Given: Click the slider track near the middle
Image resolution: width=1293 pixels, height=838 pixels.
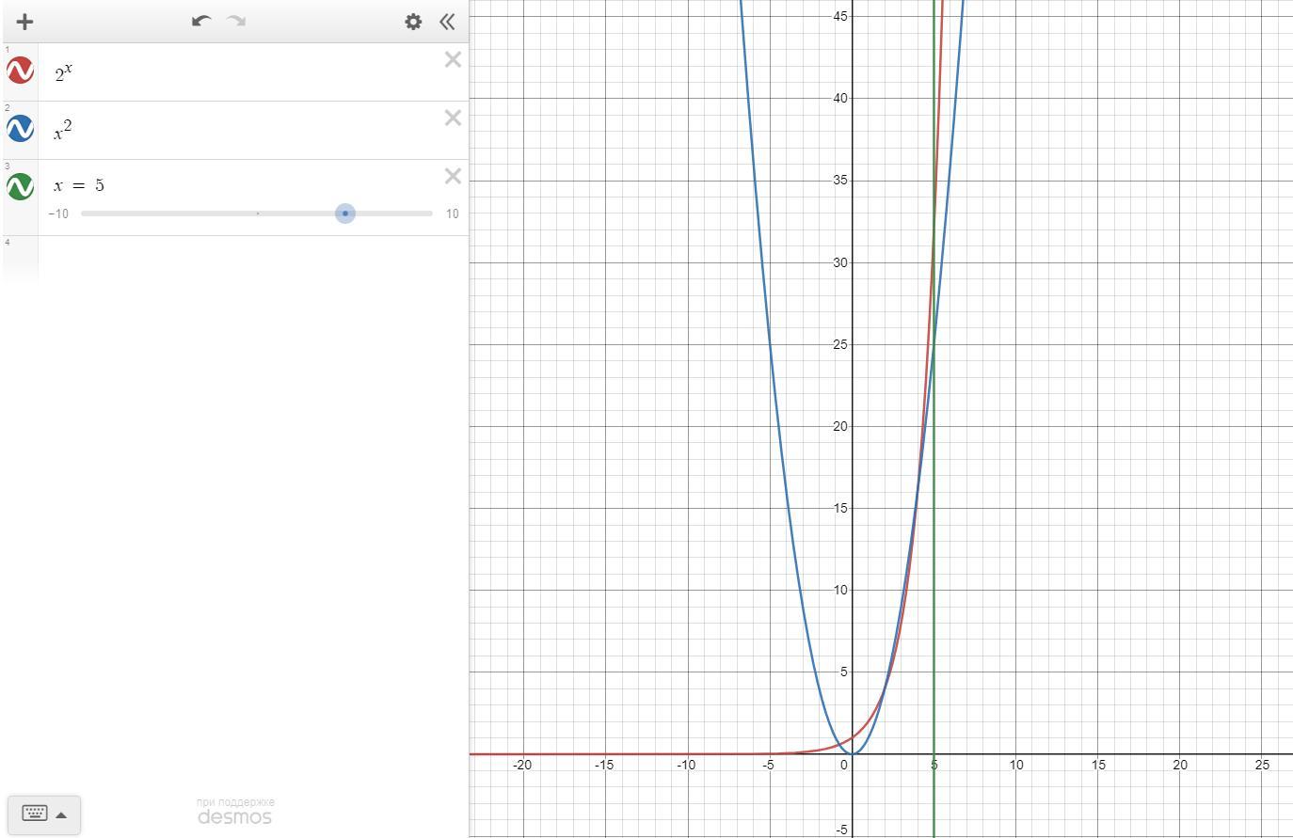Looking at the screenshot, I should click(x=257, y=213).
